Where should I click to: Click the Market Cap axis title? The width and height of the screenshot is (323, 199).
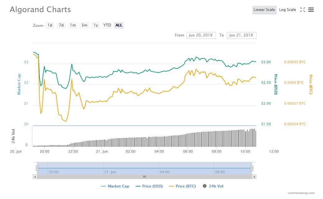[19, 84]
